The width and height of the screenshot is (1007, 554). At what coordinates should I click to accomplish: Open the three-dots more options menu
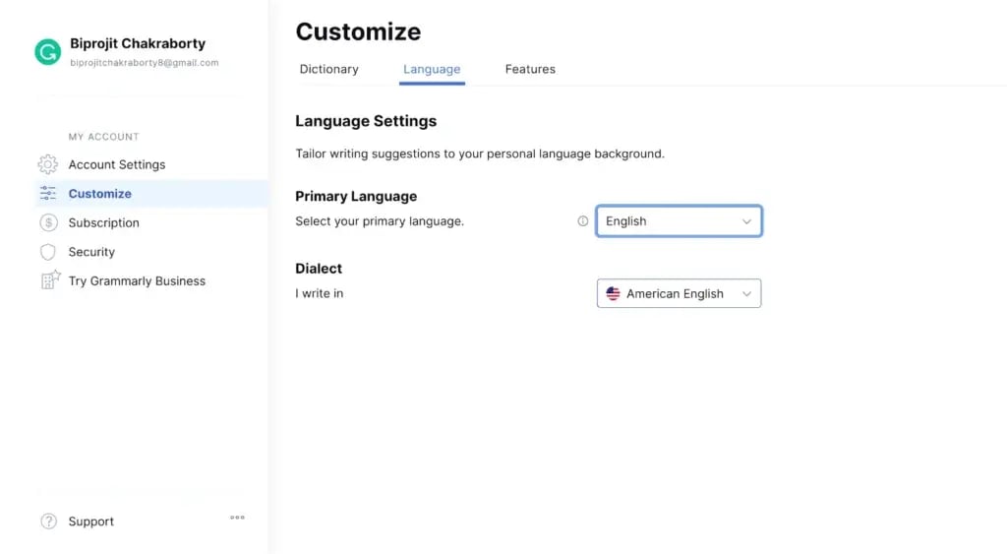[237, 517]
